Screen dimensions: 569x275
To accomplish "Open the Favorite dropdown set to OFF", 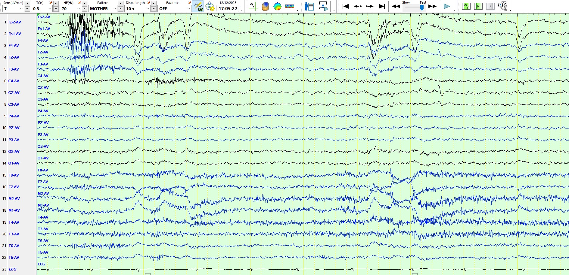I will 175,9.
